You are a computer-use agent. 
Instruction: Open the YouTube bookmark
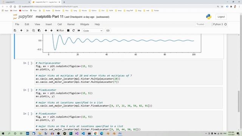(x=23, y=11)
